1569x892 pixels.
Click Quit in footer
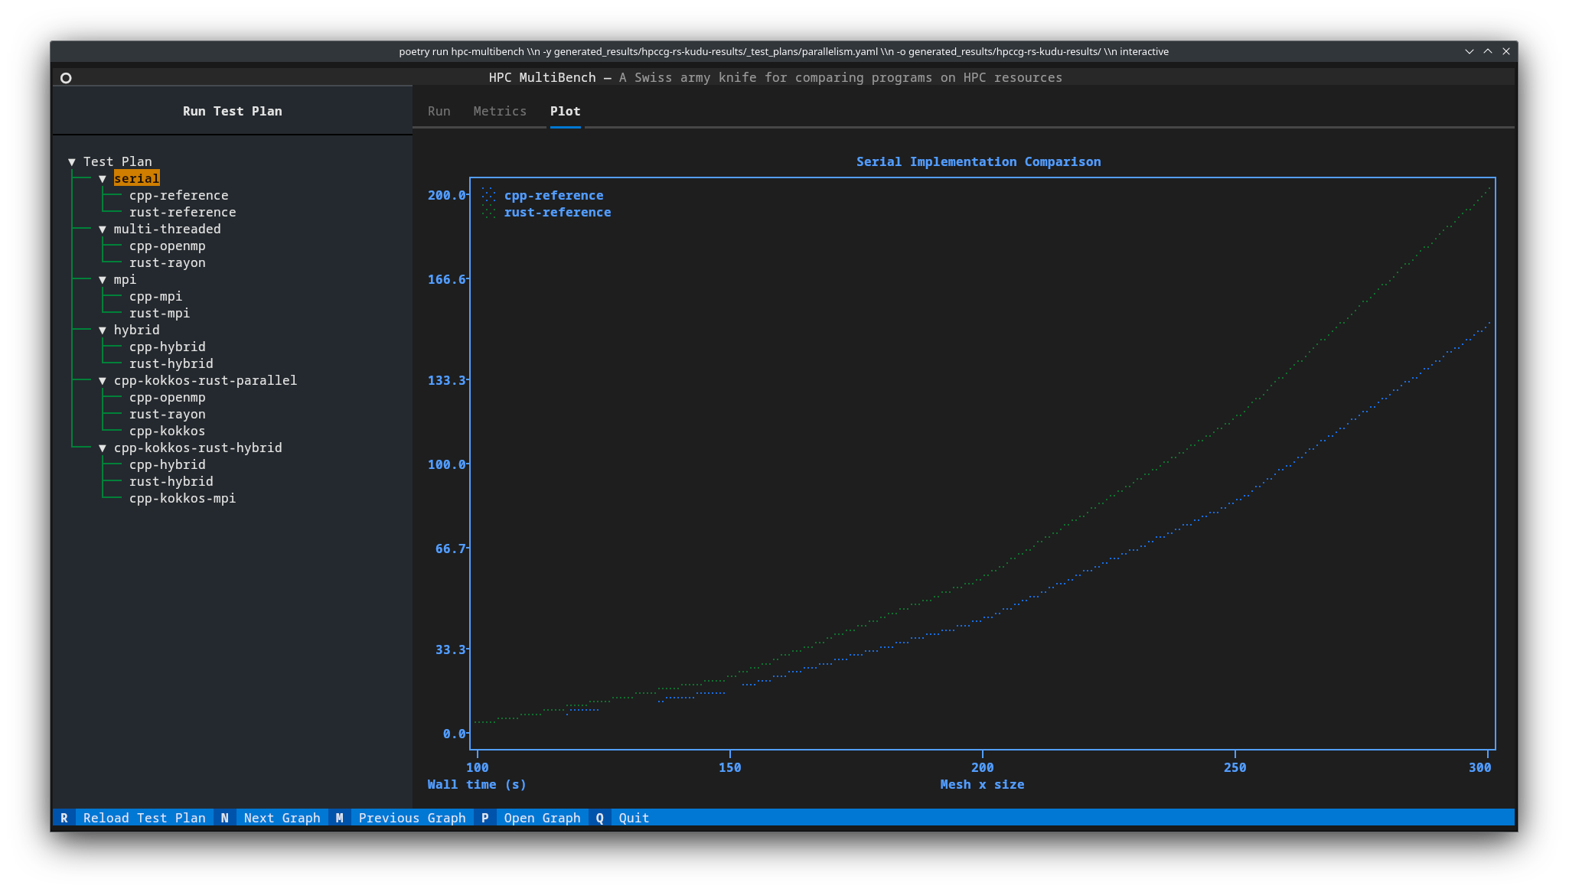(634, 819)
